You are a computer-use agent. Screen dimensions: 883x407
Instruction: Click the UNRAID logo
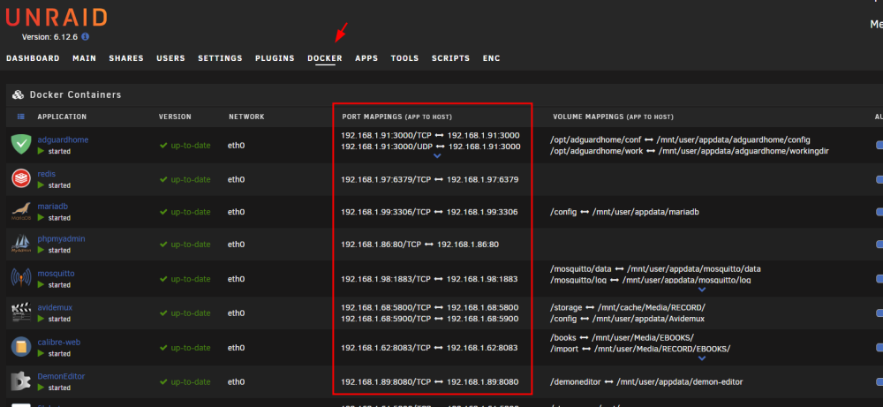pyautogui.click(x=57, y=18)
